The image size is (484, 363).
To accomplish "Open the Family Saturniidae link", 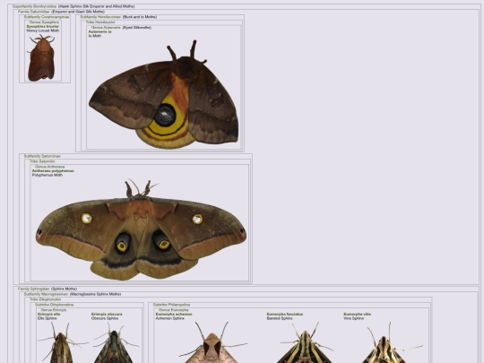I will pos(34,12).
